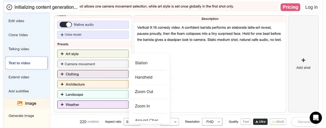Image resolution: width=326 pixels, height=128 pixels.
Task: Expand the Architecture preset list
Action: click(93, 84)
